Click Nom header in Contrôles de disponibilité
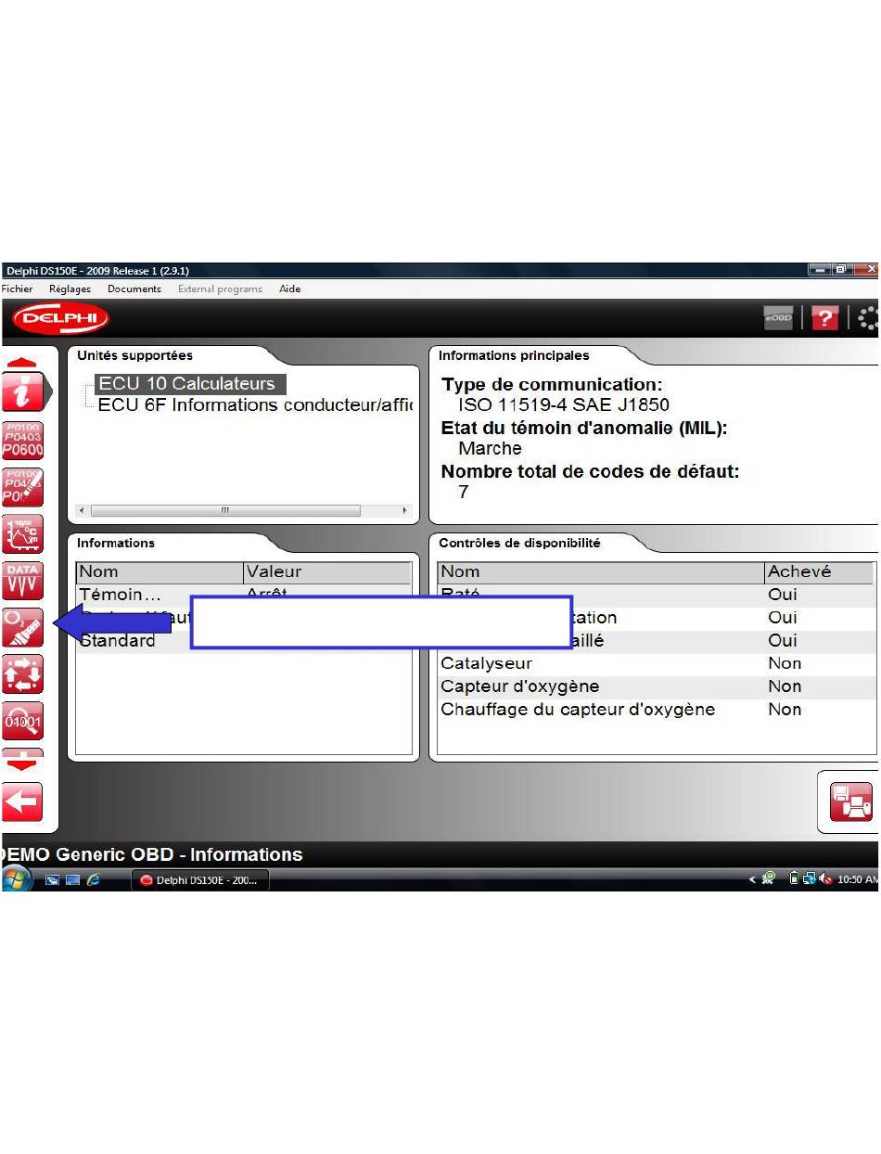This screenshot has width=881, height=1154. [x=602, y=571]
